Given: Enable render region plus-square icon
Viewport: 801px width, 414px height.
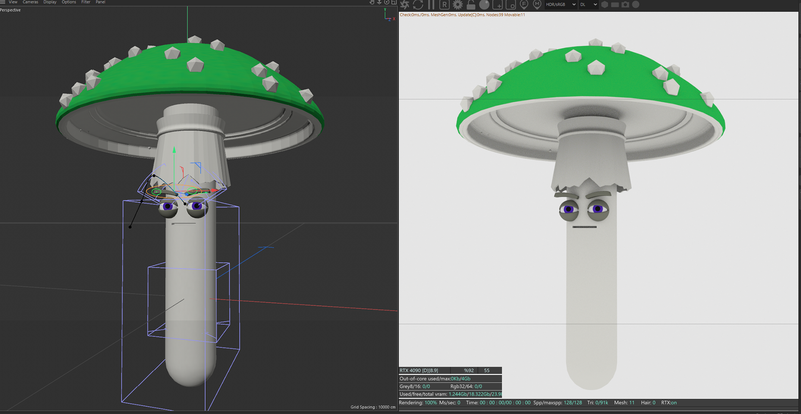Looking at the screenshot, I should [497, 5].
